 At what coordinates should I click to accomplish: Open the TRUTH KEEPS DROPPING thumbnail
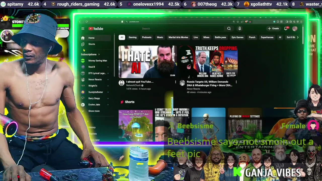click(x=209, y=62)
